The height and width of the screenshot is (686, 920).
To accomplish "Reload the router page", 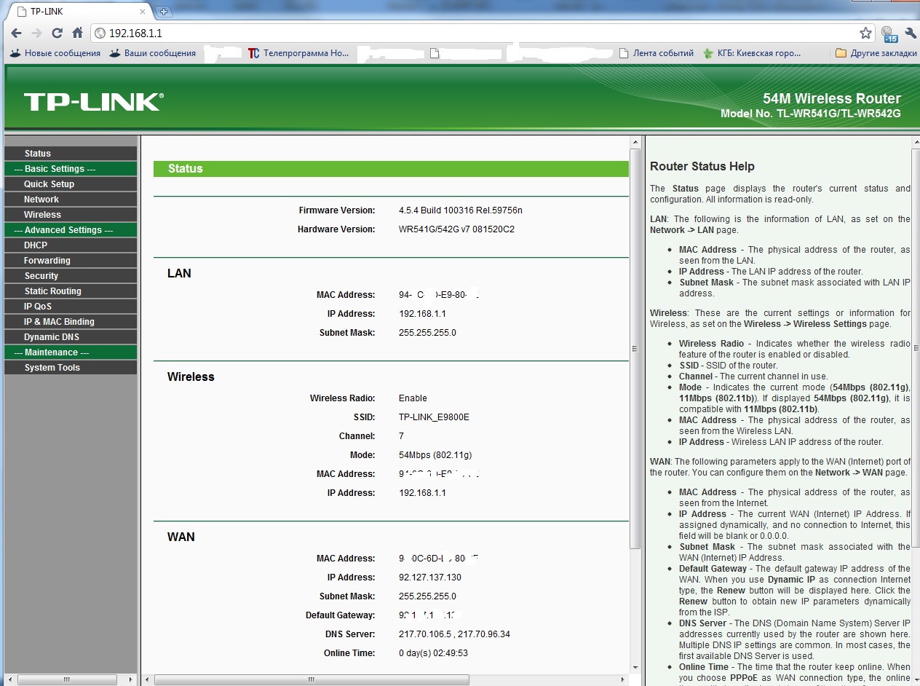I will 57,33.
